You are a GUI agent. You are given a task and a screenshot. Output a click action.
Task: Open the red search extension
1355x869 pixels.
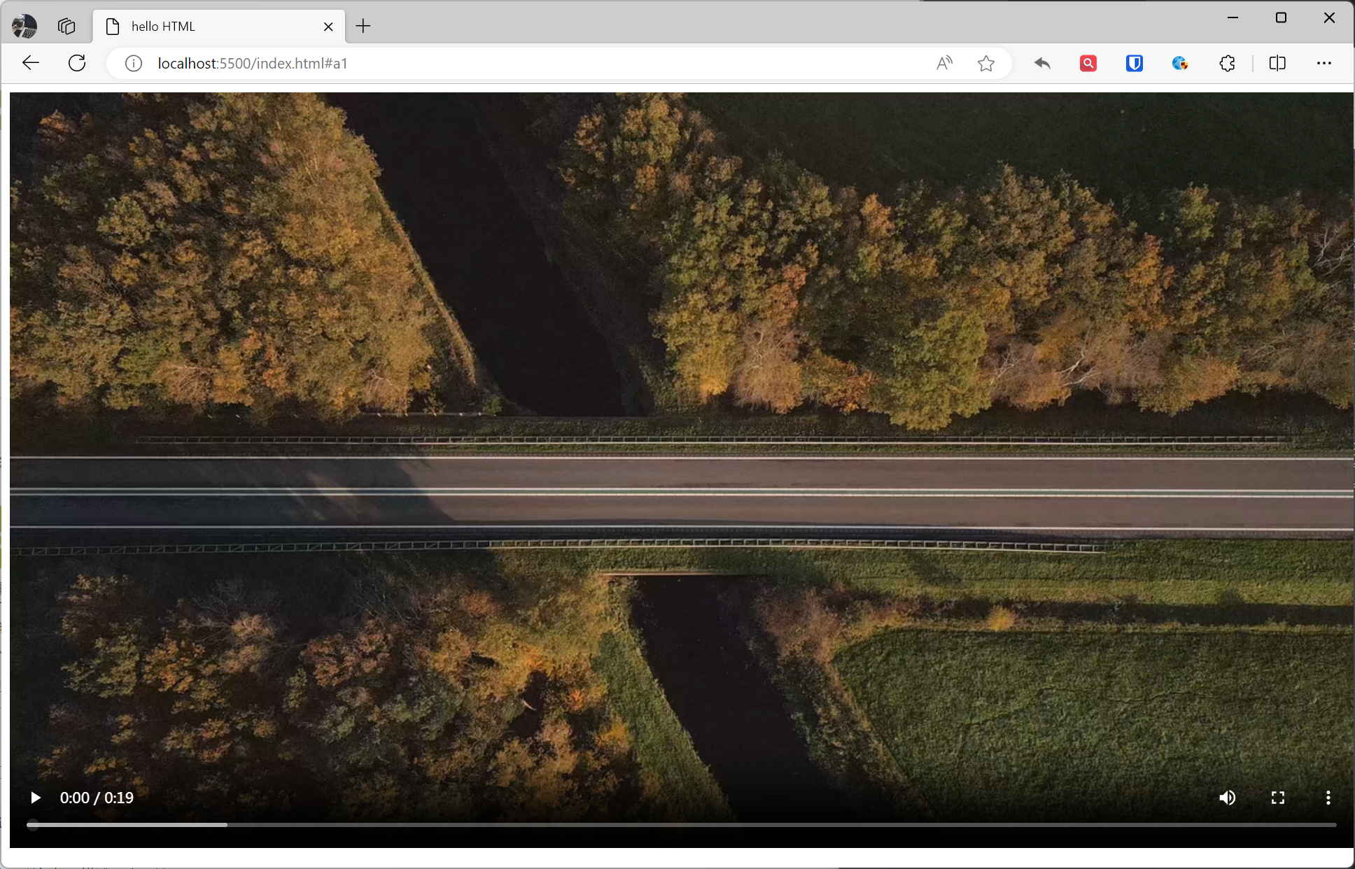[x=1088, y=64]
